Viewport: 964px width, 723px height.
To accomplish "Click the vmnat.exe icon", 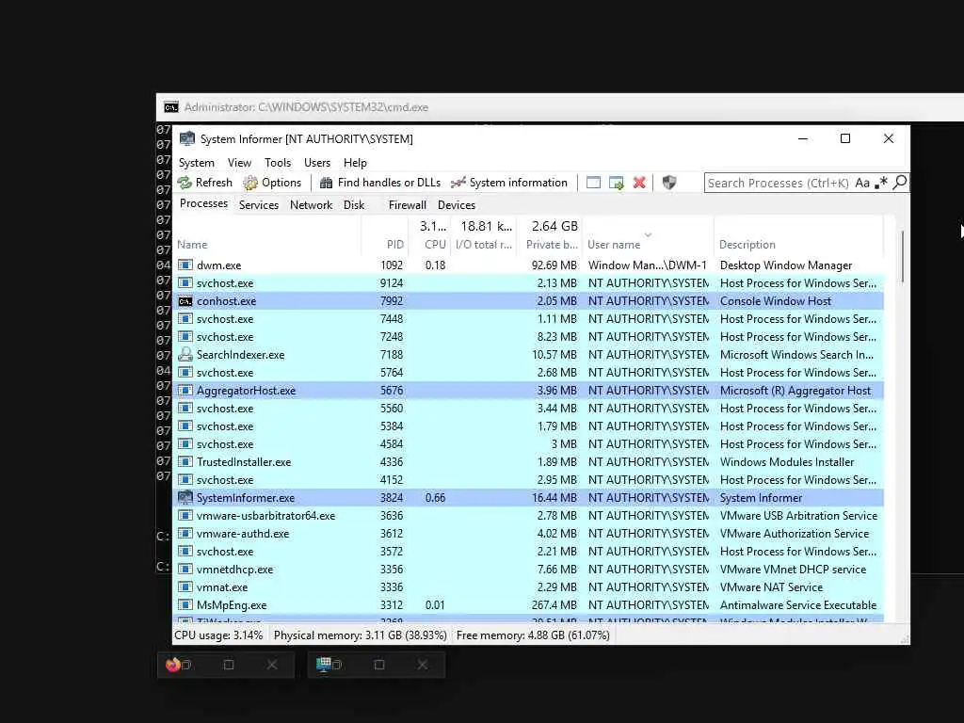I will (185, 587).
